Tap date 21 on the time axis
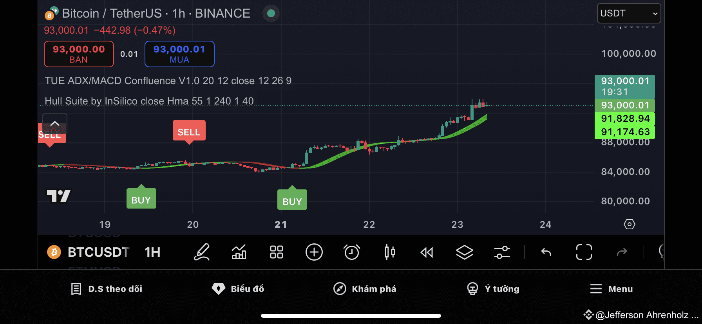Viewport: 702px width, 324px height. [280, 225]
